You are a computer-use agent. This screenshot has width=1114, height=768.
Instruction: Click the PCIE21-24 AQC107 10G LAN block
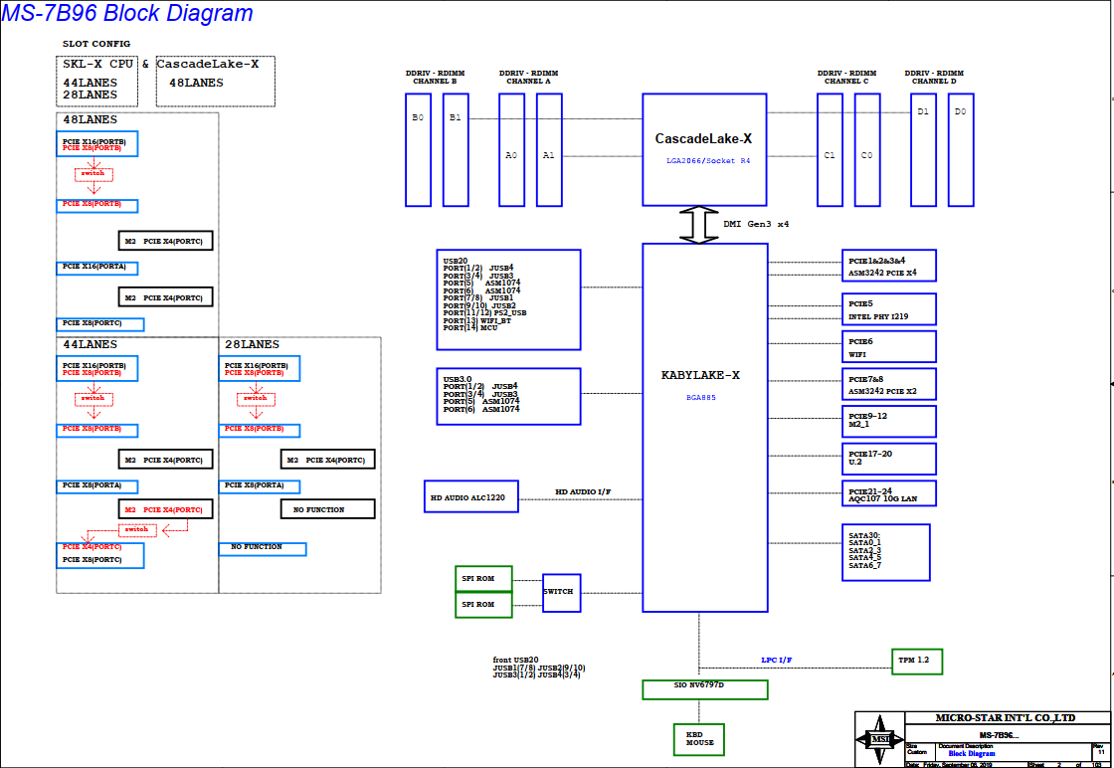pyautogui.click(x=889, y=493)
